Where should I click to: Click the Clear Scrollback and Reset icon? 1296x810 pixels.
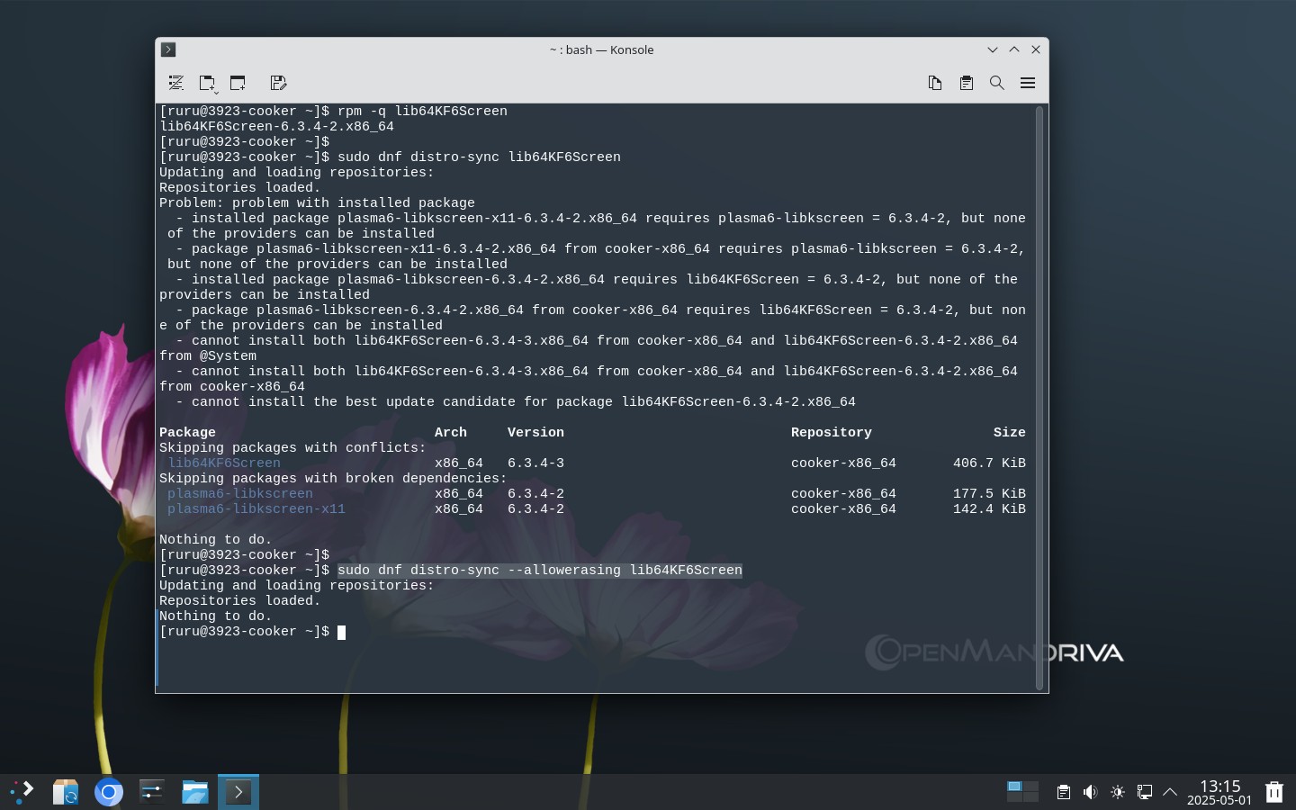click(x=176, y=83)
